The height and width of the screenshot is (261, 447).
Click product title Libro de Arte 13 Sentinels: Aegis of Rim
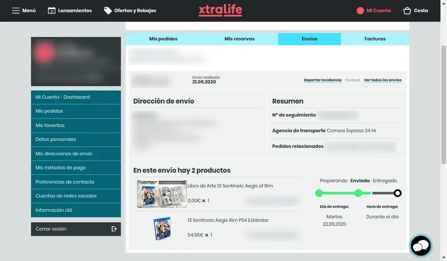(x=230, y=186)
